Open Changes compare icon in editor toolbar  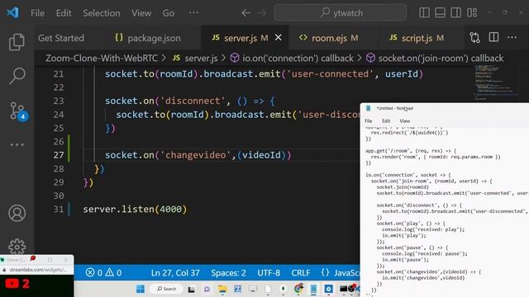point(474,37)
